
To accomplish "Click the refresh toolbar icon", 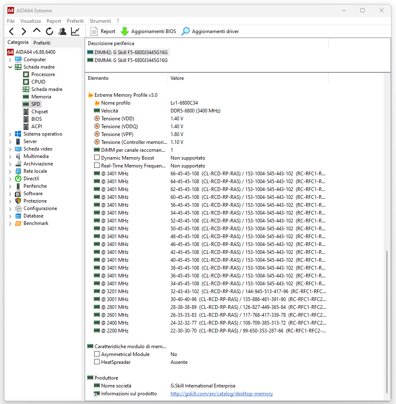I will tap(50, 31).
